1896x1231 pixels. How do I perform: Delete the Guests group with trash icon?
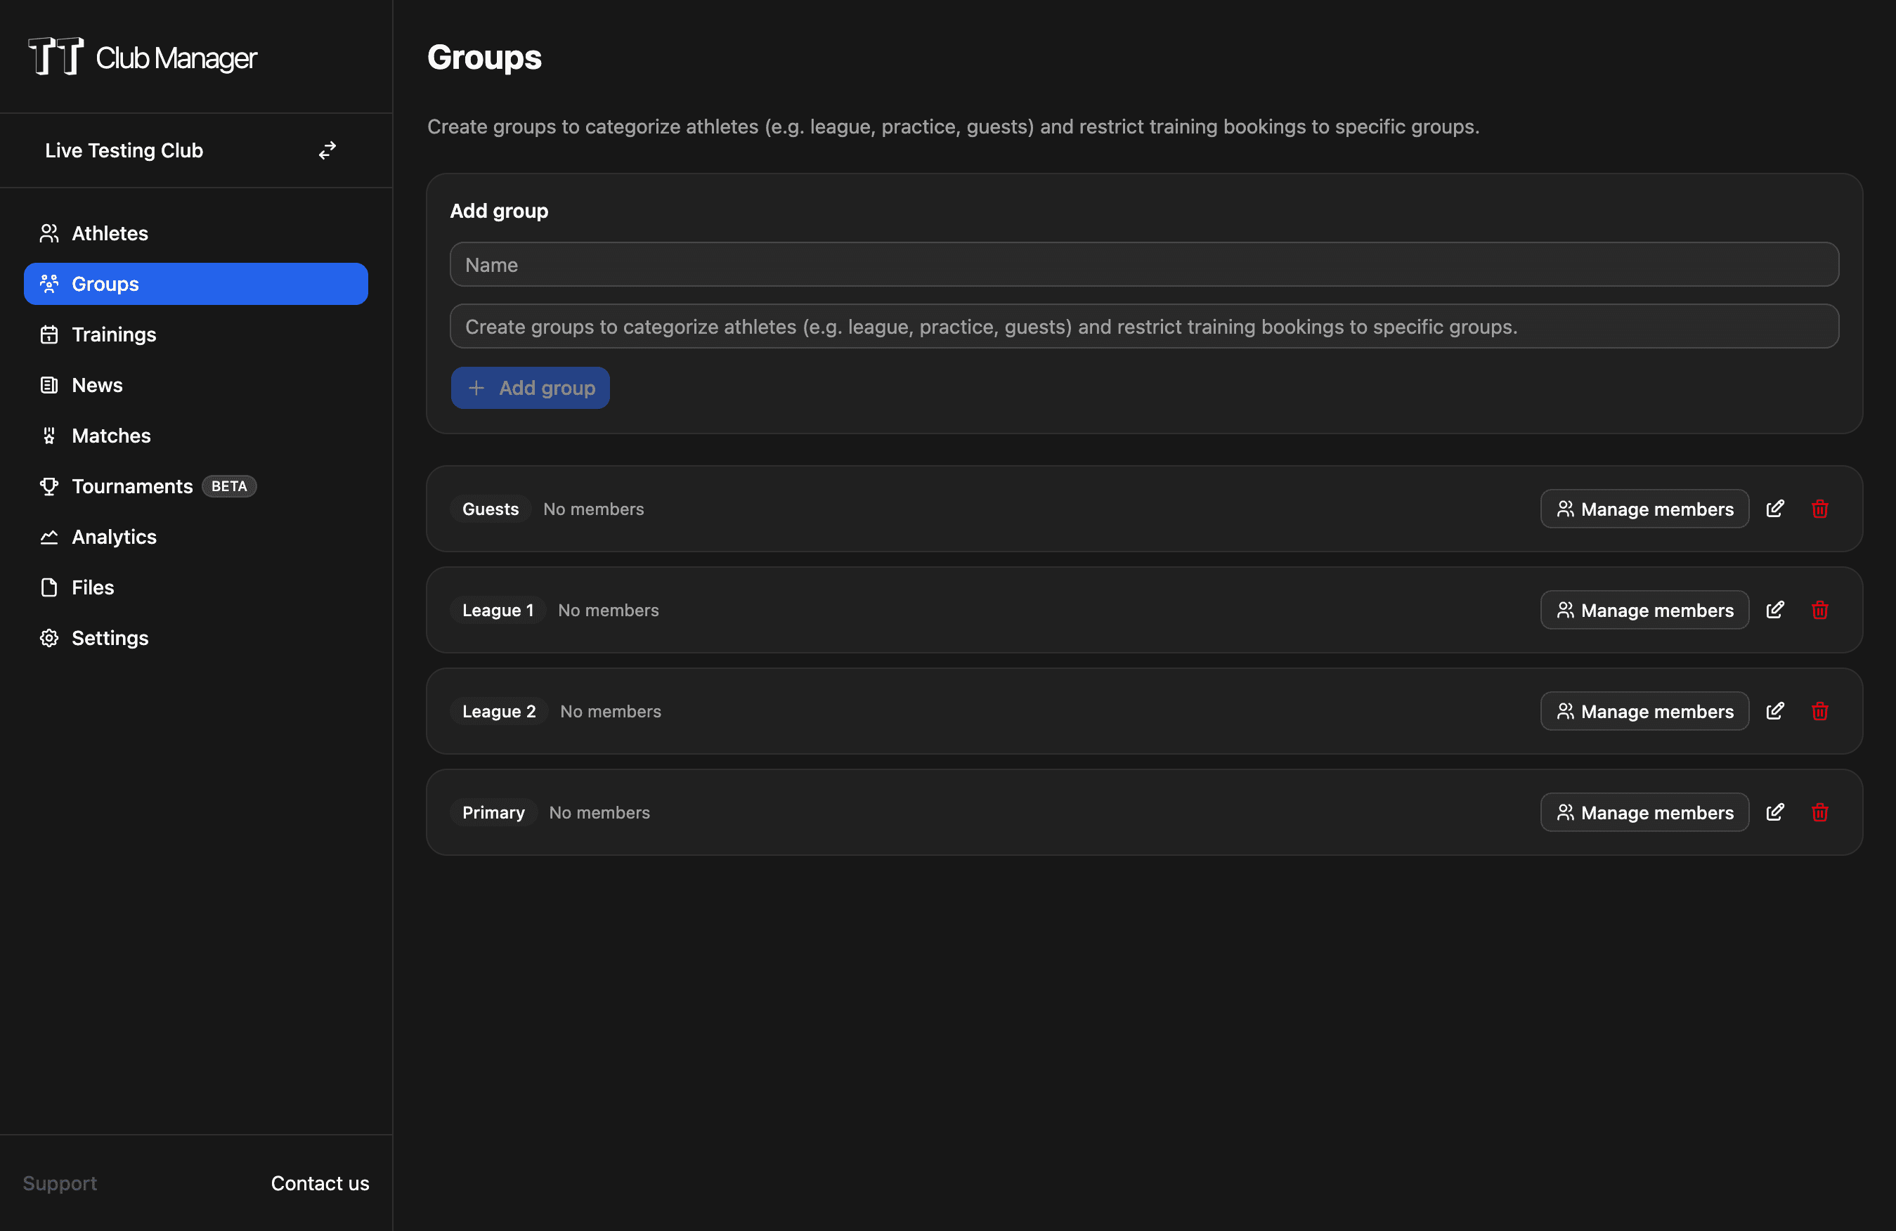(1819, 509)
